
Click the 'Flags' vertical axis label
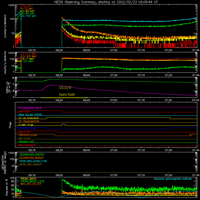coord(10,125)
